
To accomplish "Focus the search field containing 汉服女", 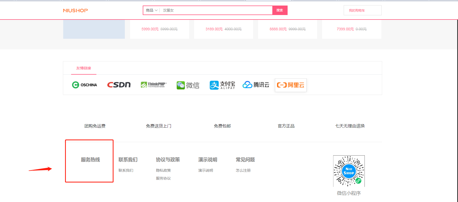I will point(216,10).
